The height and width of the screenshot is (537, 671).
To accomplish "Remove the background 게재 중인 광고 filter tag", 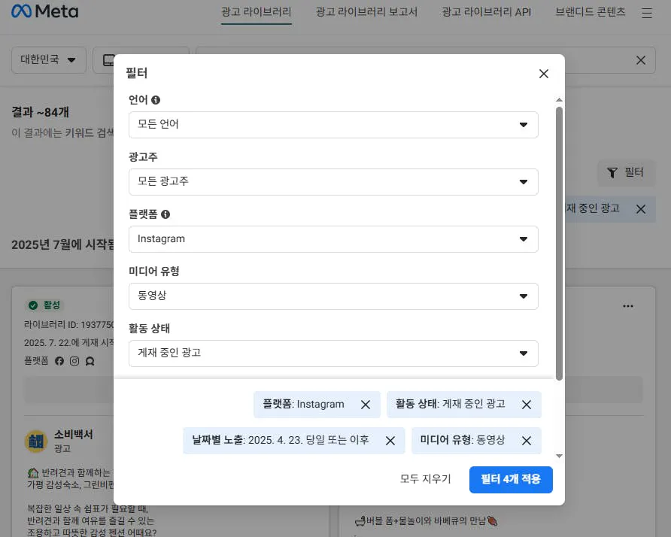I will (x=641, y=209).
